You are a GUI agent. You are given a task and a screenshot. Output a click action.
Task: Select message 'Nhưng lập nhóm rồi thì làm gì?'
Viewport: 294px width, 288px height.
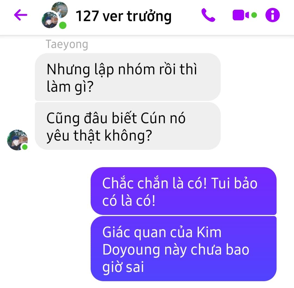(128, 77)
